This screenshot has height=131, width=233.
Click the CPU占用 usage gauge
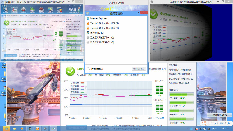159,89
